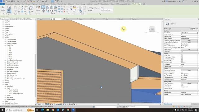This screenshot has width=199, height=112.
Task: Select the Rotate tool
Action: (51, 11)
